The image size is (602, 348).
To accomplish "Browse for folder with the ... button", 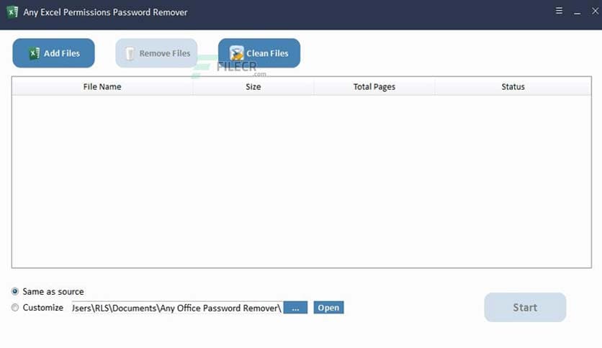I will 295,307.
